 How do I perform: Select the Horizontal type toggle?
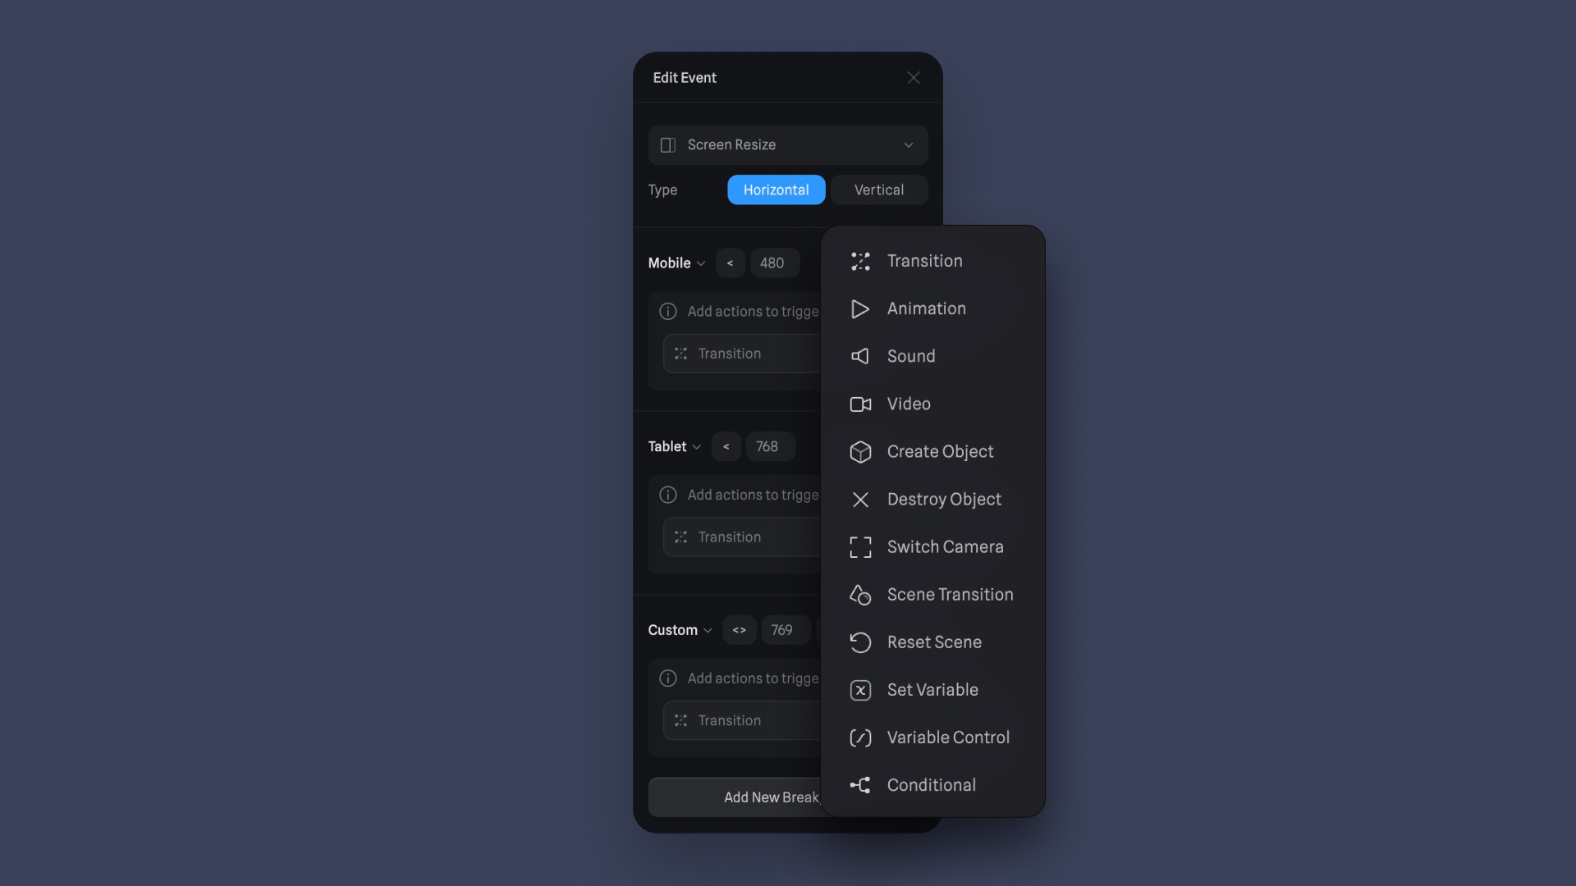(x=776, y=190)
